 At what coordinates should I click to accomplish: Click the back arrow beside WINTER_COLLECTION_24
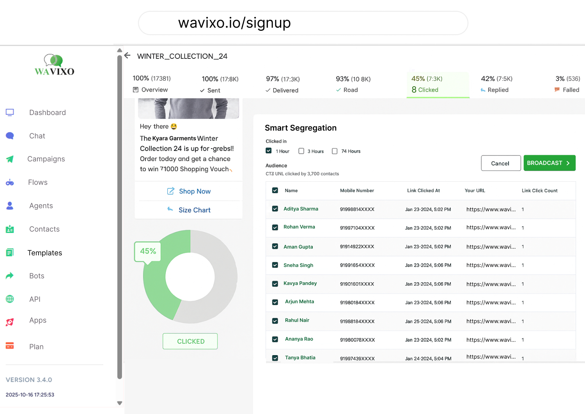127,56
